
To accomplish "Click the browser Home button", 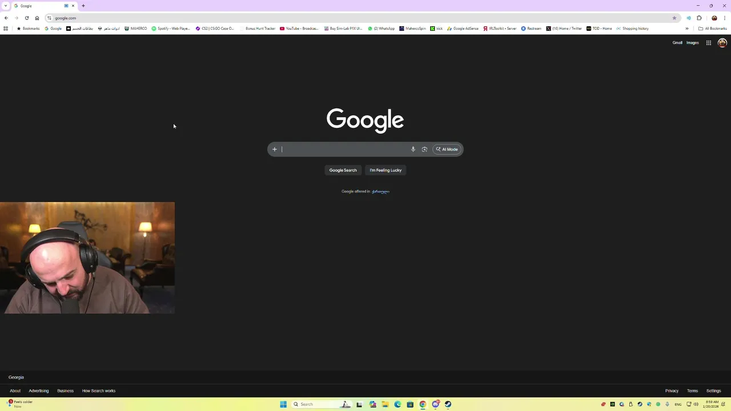I will (37, 18).
